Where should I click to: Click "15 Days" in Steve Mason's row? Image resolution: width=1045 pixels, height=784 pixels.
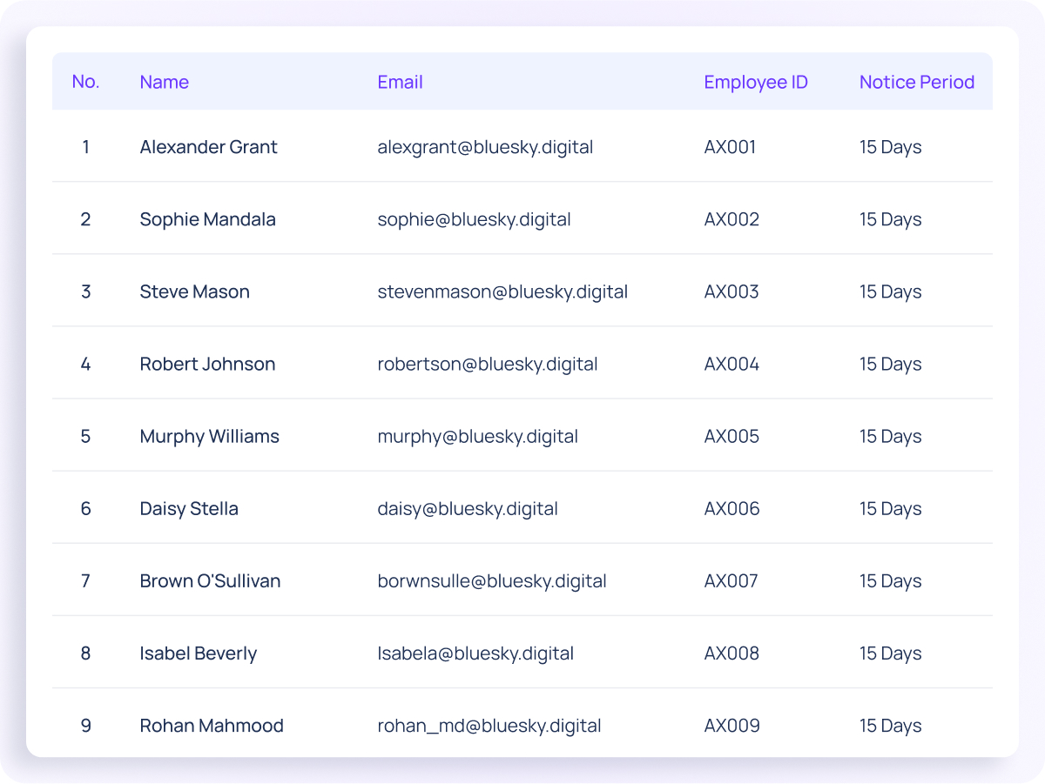pos(890,292)
